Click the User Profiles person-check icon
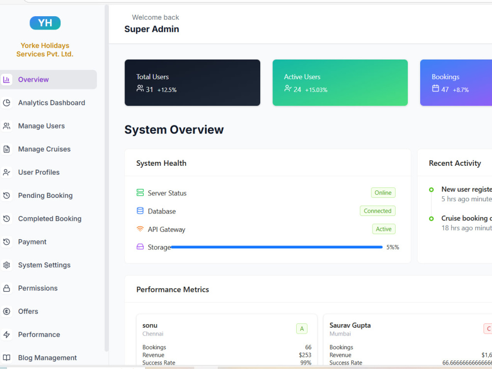 click(6, 172)
